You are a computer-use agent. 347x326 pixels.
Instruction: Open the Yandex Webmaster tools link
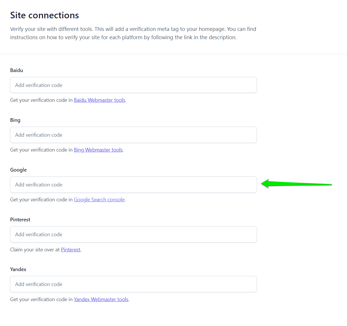[101, 299]
